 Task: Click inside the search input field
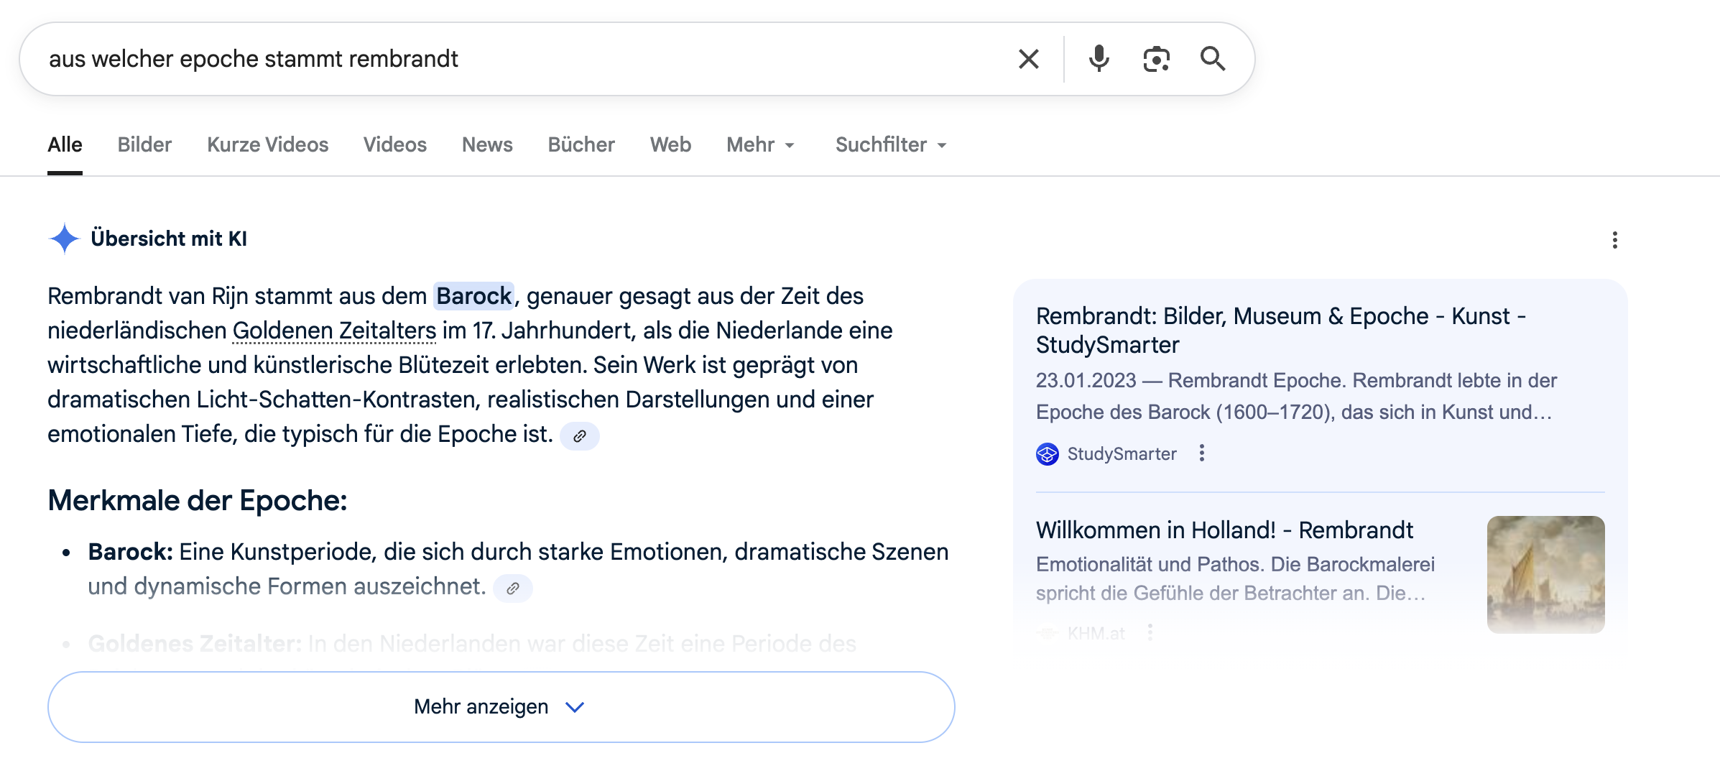click(503, 59)
